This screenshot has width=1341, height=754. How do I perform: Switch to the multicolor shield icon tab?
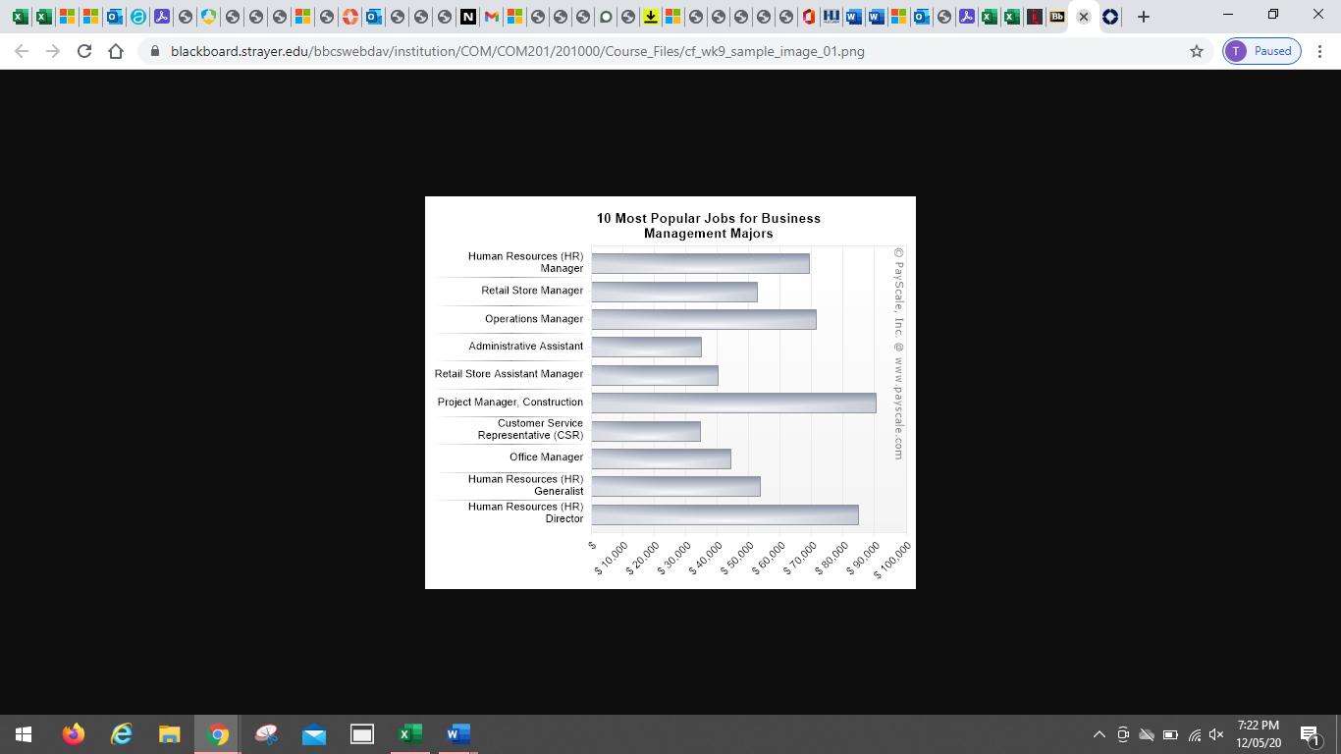tap(209, 17)
